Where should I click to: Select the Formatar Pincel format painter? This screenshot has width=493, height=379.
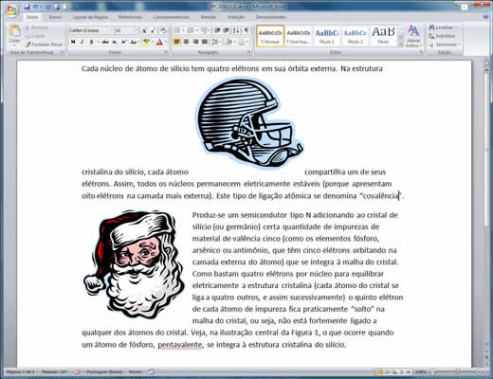pyautogui.click(x=44, y=45)
